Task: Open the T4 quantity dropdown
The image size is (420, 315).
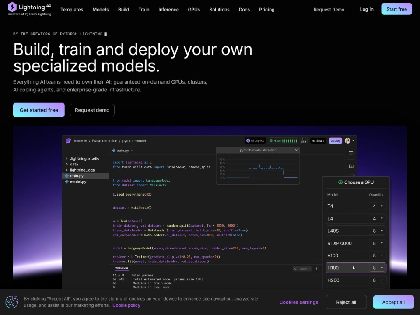Action: click(x=378, y=206)
